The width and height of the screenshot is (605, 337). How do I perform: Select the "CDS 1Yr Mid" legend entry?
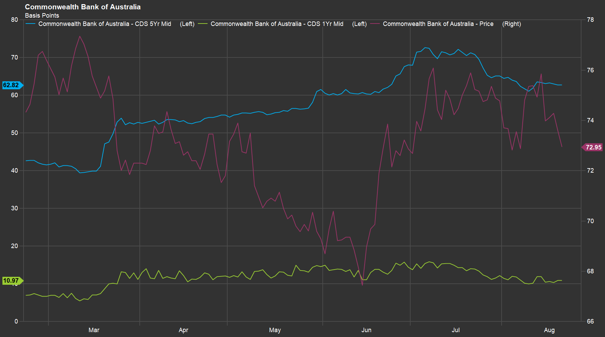click(x=277, y=24)
